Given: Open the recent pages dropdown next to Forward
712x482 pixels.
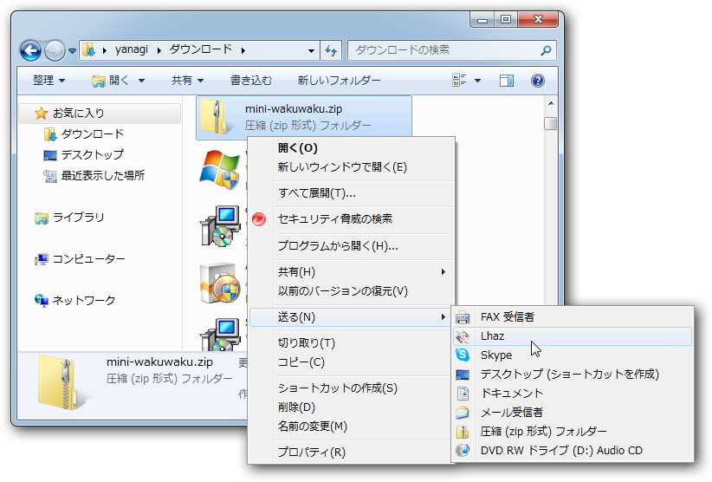Looking at the screenshot, I should coord(72,51).
